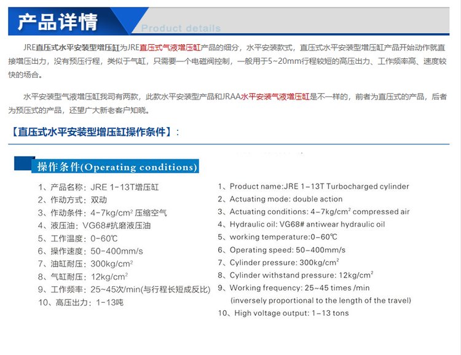The image size is (461, 355).
Task: Select the 直压式水平安装型增压缸操作条件 section heading
Action: click(x=96, y=131)
